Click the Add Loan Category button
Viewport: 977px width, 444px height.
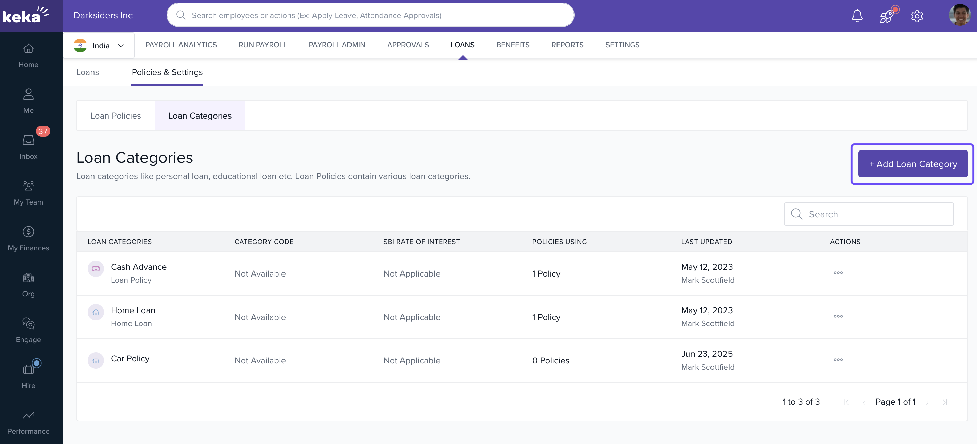[912, 164]
